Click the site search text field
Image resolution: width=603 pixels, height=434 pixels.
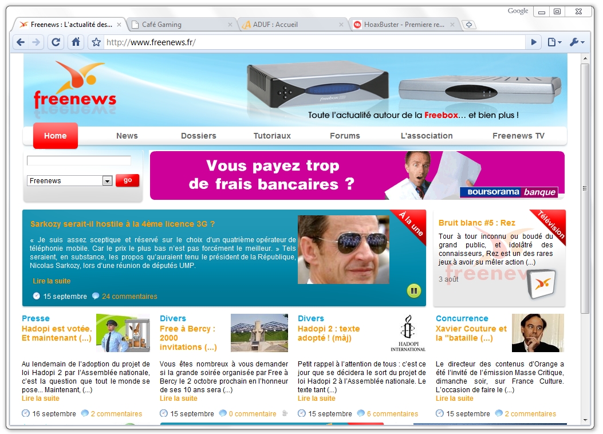(79, 161)
